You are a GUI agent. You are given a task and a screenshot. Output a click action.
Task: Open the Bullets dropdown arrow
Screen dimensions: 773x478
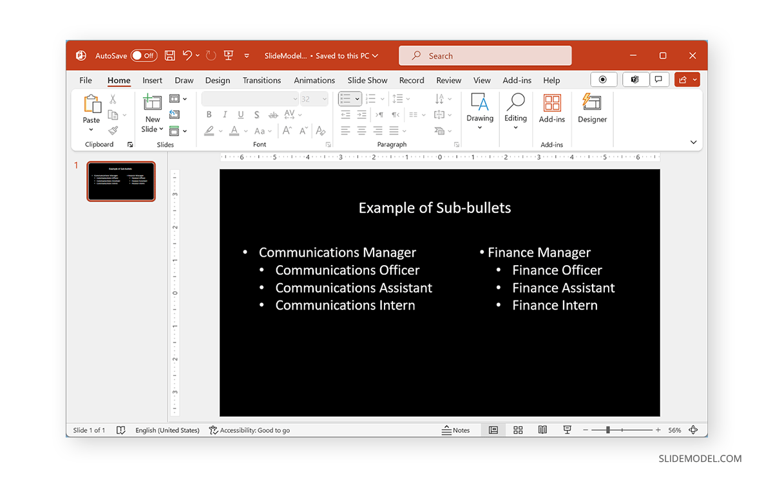[x=356, y=98]
